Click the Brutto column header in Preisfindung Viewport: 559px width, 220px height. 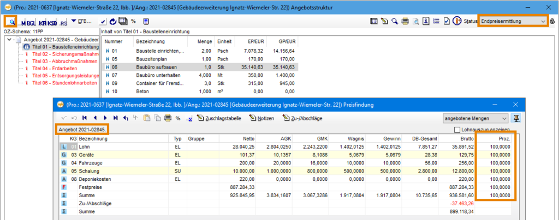(x=457, y=139)
